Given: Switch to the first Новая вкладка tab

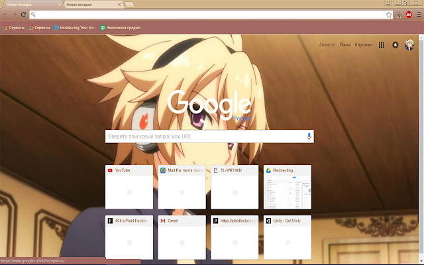Looking at the screenshot, I should pyautogui.click(x=32, y=5).
